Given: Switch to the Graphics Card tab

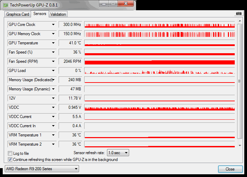Looking at the screenshot, I should [18, 14].
